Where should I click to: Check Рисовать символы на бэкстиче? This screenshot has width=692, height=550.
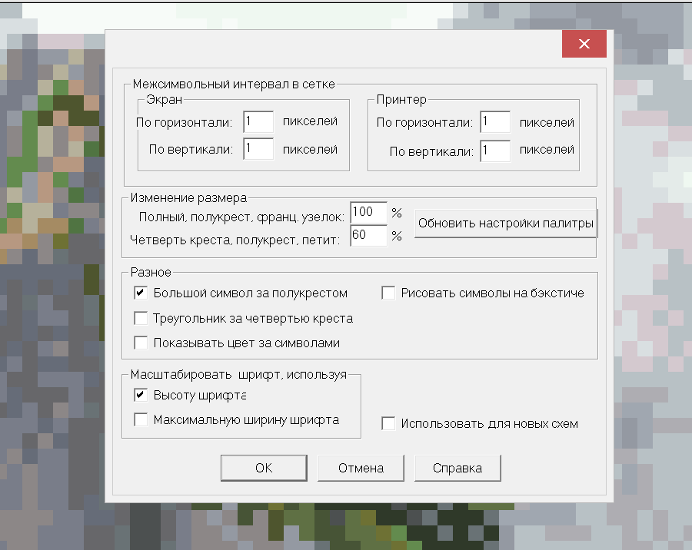click(388, 293)
